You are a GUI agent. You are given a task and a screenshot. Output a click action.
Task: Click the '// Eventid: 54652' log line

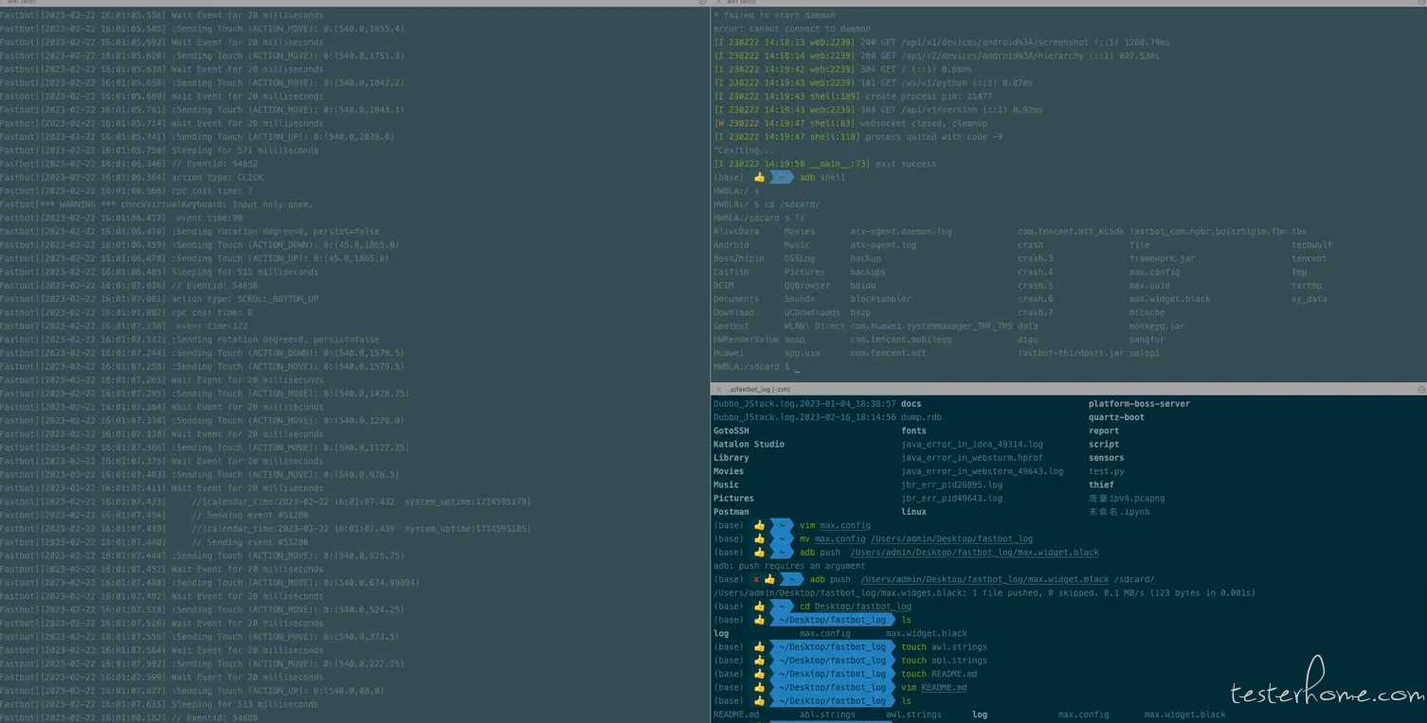tap(129, 164)
